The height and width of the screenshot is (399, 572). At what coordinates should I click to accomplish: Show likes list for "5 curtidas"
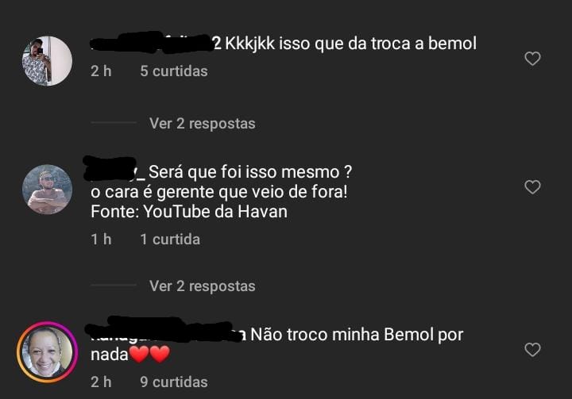tap(174, 71)
